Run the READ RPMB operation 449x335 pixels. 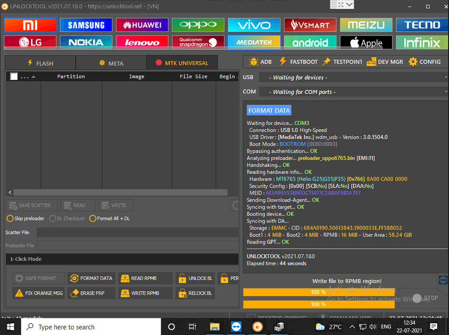coord(145,278)
